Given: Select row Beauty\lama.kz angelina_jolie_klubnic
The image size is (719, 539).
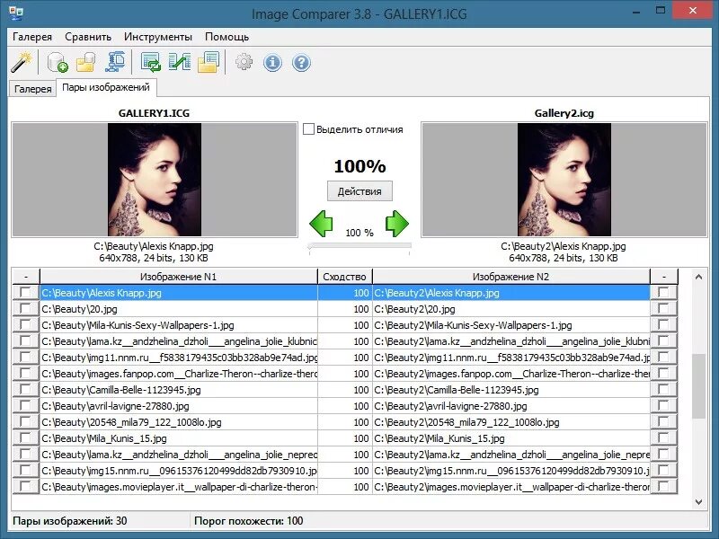Looking at the screenshot, I should tap(179, 341).
